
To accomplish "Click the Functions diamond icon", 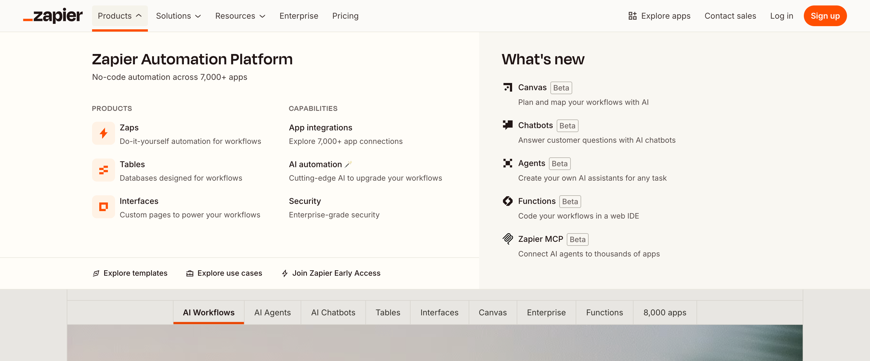I will click(x=507, y=201).
